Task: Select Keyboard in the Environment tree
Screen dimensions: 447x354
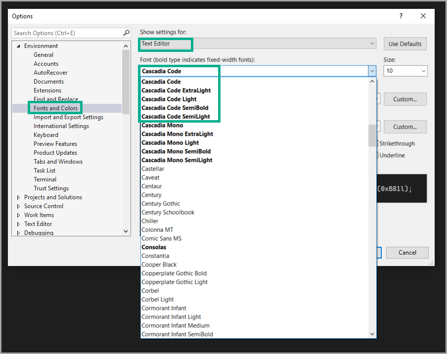Action: point(45,134)
